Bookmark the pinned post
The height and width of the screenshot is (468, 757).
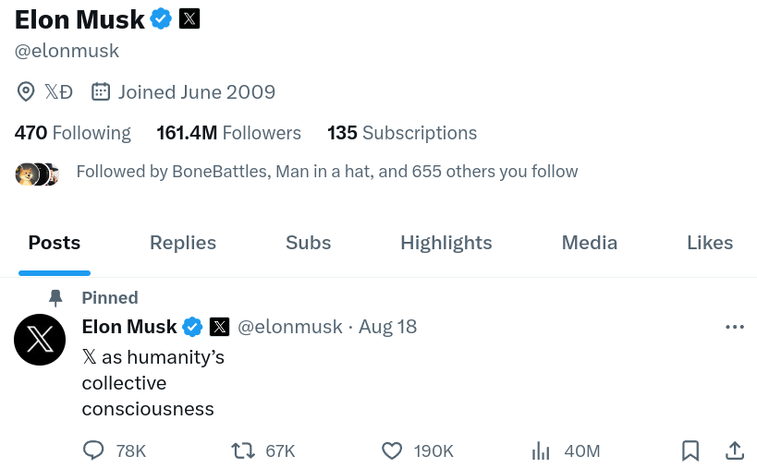pyautogui.click(x=690, y=450)
